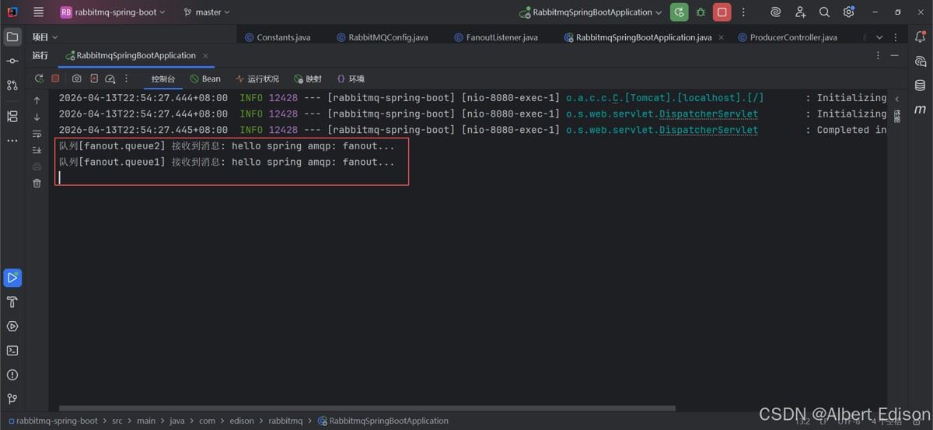Image resolution: width=933 pixels, height=430 pixels.
Task: Open the RabbitmqSpringBootApplication run configuration dropdown
Action: 591,12
